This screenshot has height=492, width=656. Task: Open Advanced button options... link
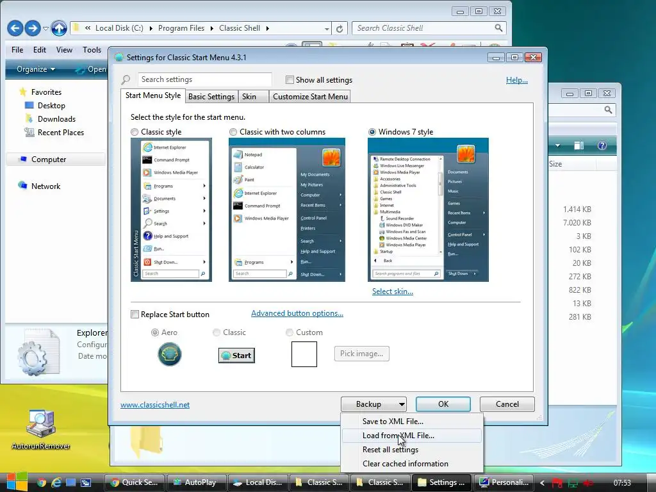click(297, 313)
